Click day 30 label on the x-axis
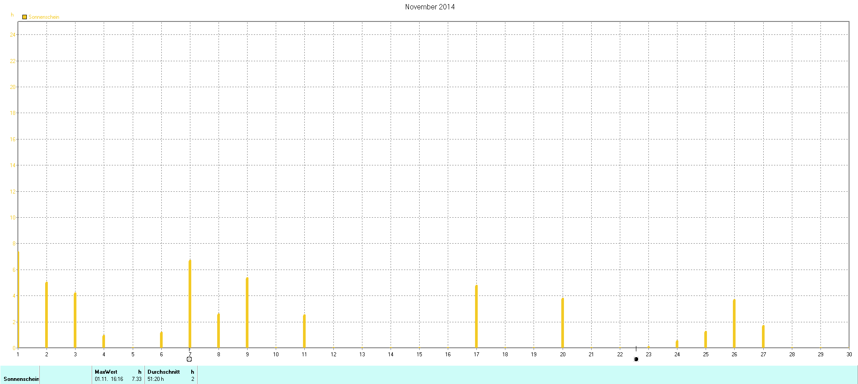This screenshot has width=858, height=384. (x=849, y=354)
